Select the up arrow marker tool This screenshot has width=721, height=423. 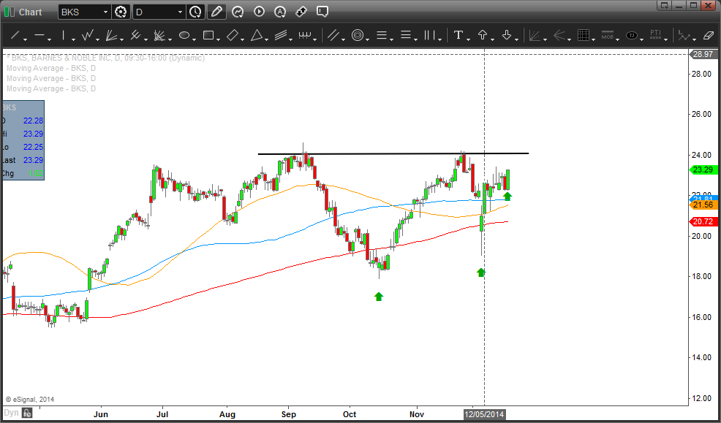pyautogui.click(x=483, y=35)
